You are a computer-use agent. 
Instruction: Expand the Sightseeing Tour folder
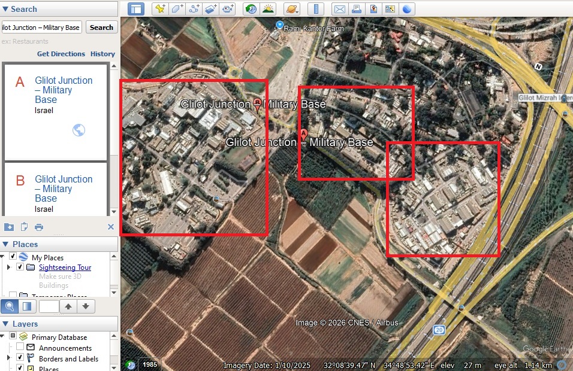click(9, 267)
